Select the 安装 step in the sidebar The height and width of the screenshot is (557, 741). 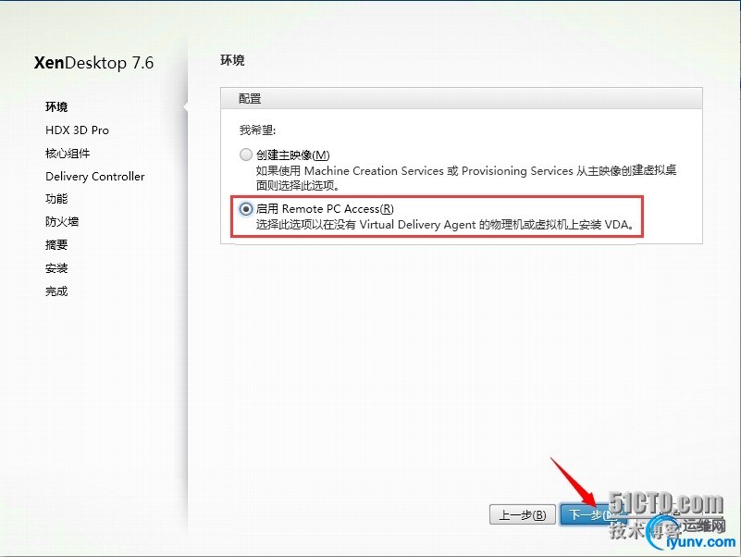(x=56, y=268)
